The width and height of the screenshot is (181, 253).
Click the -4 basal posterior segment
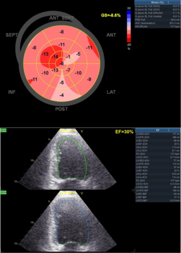[62, 95]
